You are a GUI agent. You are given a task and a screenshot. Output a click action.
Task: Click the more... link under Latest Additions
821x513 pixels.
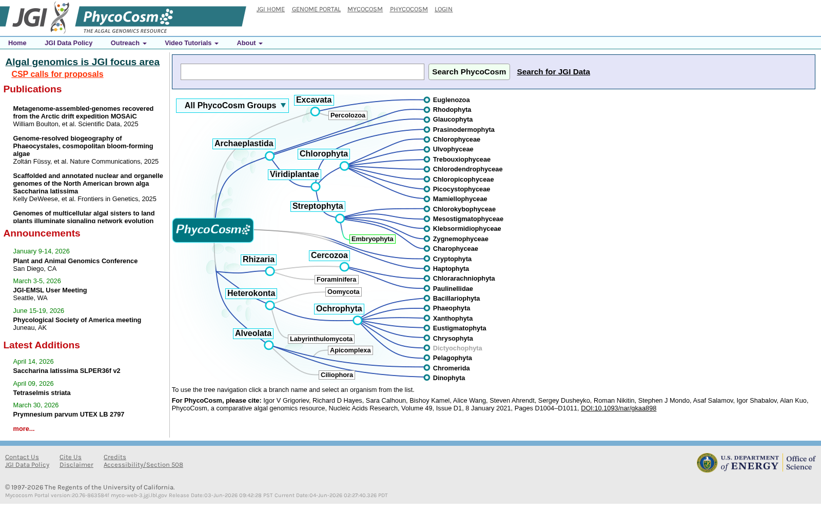[x=24, y=429]
